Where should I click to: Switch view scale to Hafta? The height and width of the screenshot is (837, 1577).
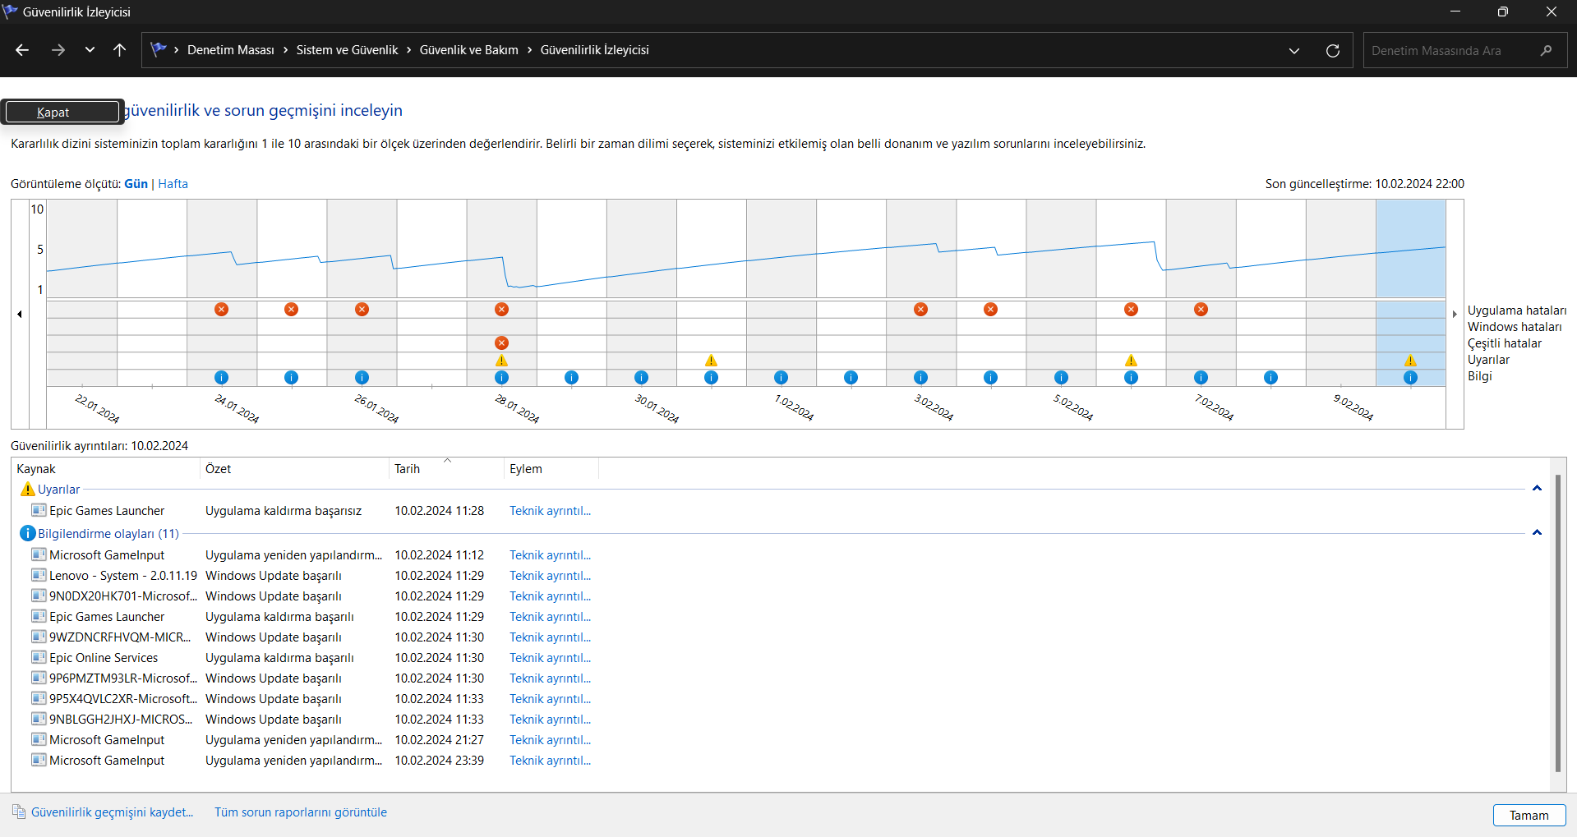point(173,184)
